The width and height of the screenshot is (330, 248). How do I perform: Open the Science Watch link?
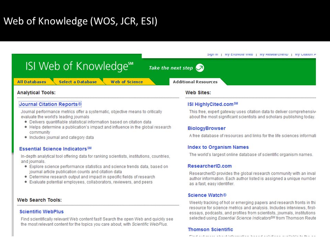(x=207, y=195)
